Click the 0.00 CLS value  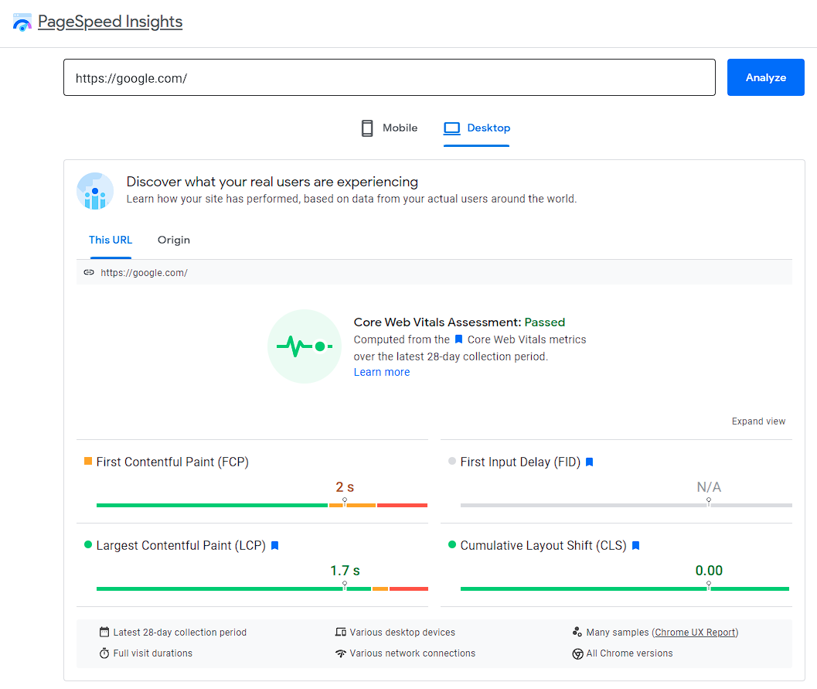tap(709, 570)
